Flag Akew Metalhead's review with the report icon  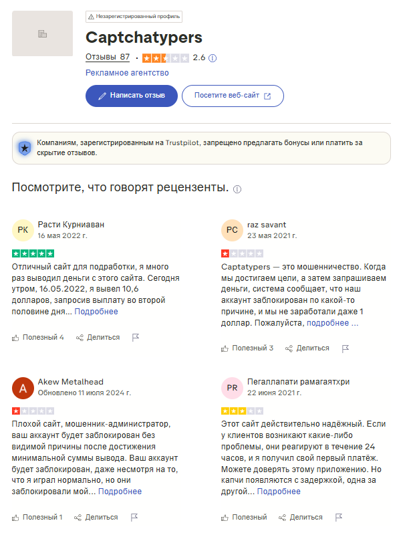pyautogui.click(x=133, y=516)
